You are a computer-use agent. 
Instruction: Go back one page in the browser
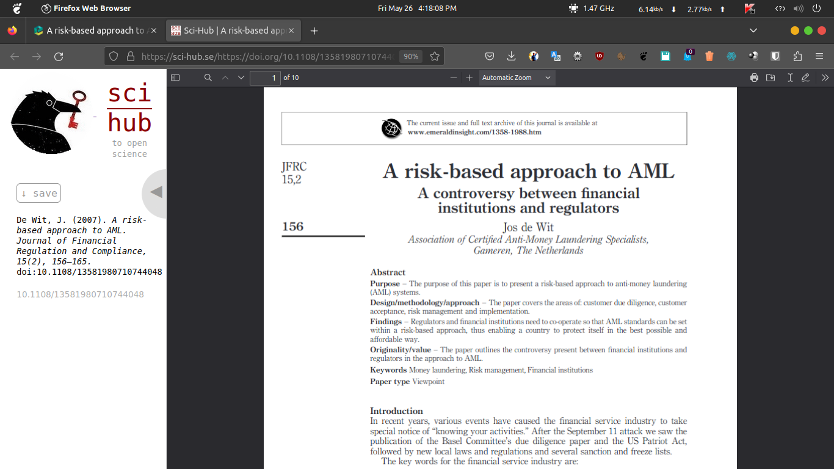tap(15, 56)
